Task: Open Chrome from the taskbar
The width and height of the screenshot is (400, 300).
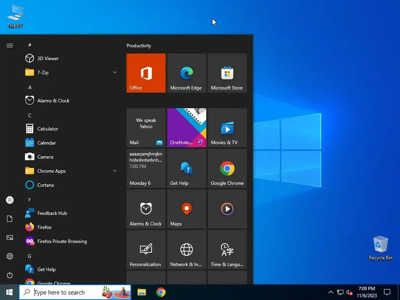Action: pos(161,292)
